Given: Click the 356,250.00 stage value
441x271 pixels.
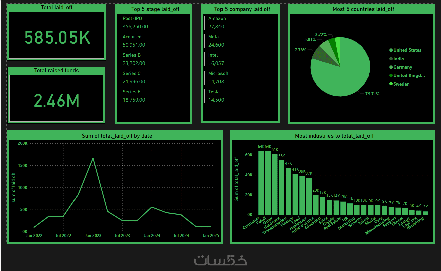Looking at the screenshot, I should pyautogui.click(x=135, y=27).
